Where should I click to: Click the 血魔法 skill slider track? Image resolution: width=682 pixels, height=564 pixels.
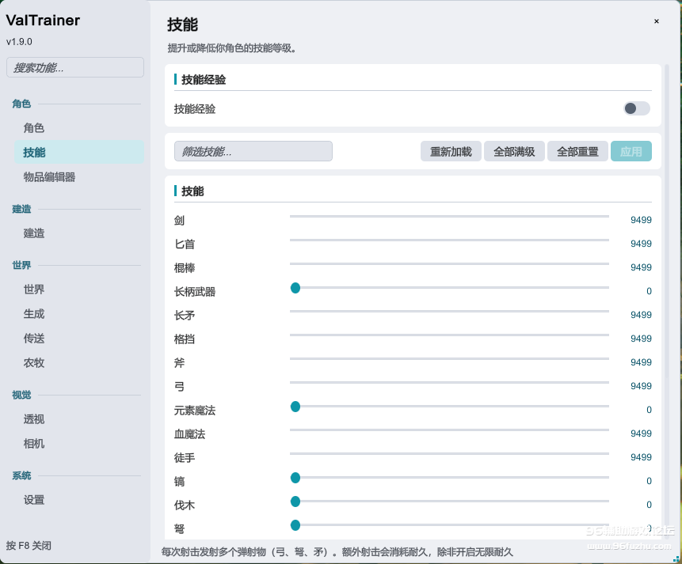point(449,430)
